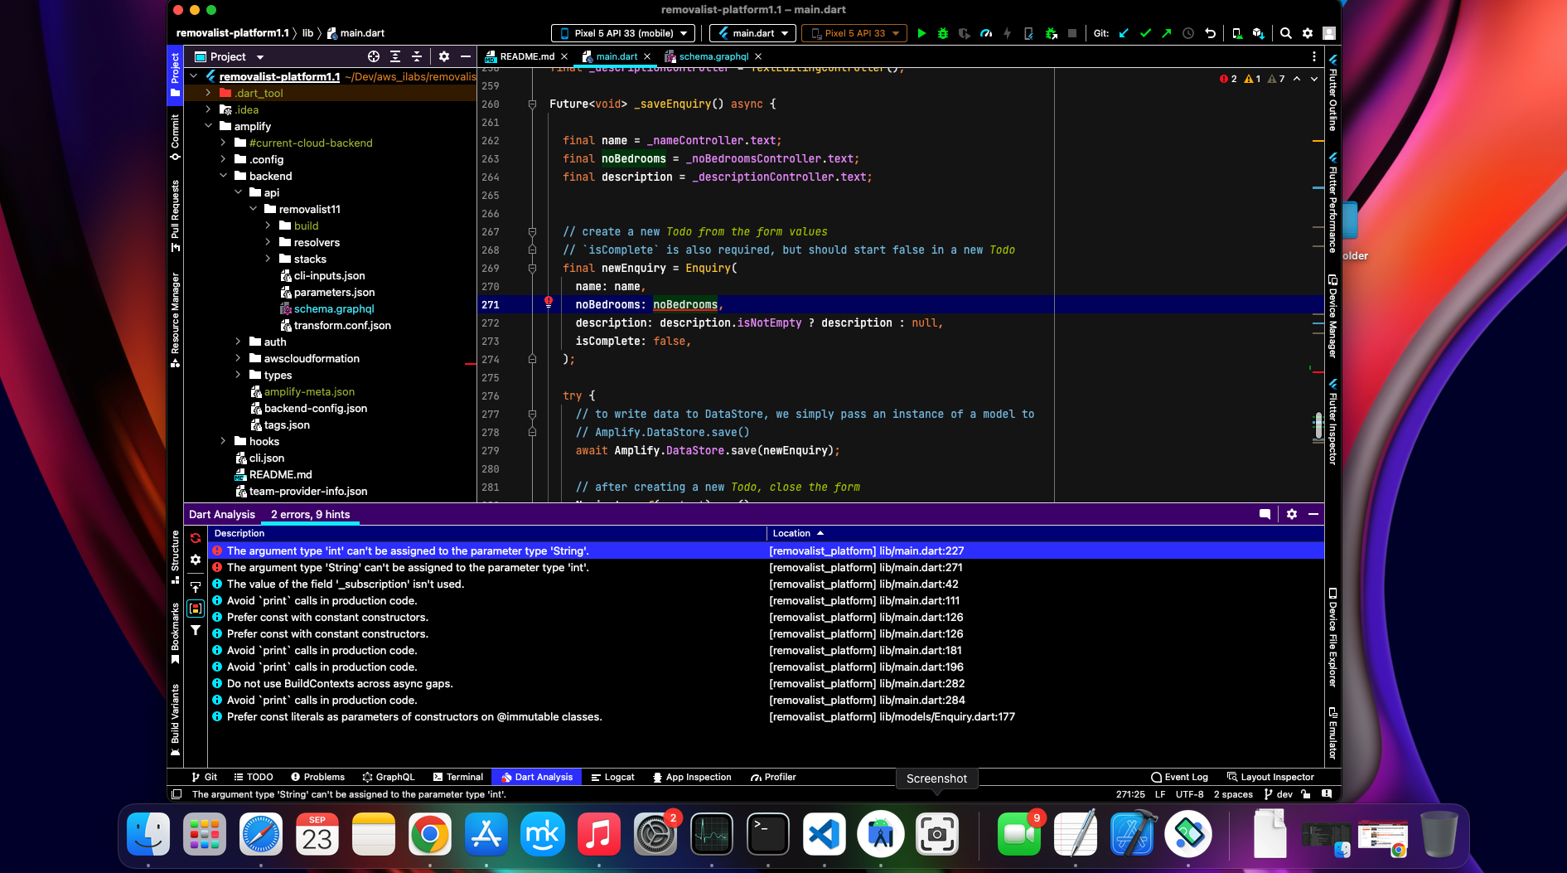Open the Dart Analysis filter funnel
This screenshot has height=873, width=1567.
pos(196,631)
